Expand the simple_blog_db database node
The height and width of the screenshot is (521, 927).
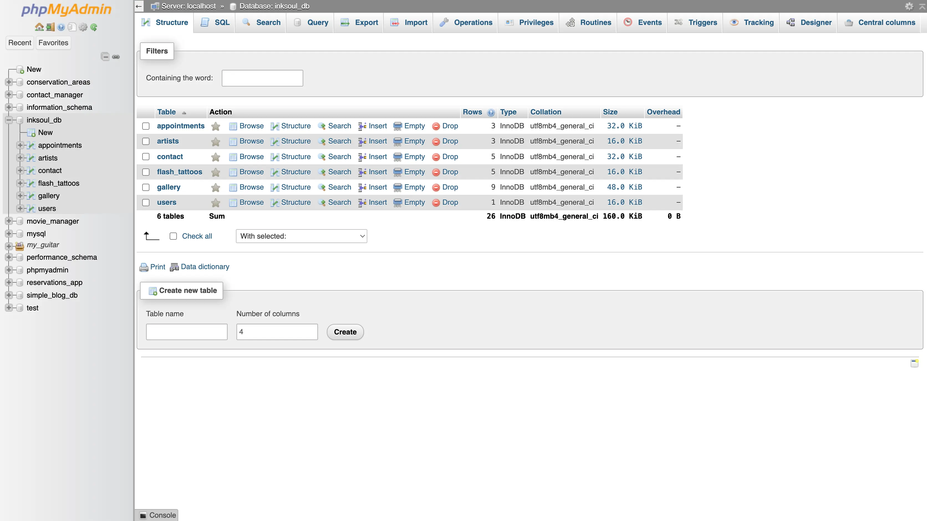point(9,295)
